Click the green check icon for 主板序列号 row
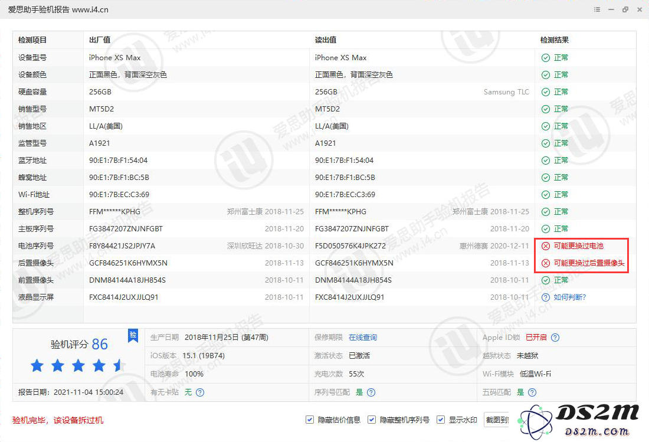 [546, 229]
